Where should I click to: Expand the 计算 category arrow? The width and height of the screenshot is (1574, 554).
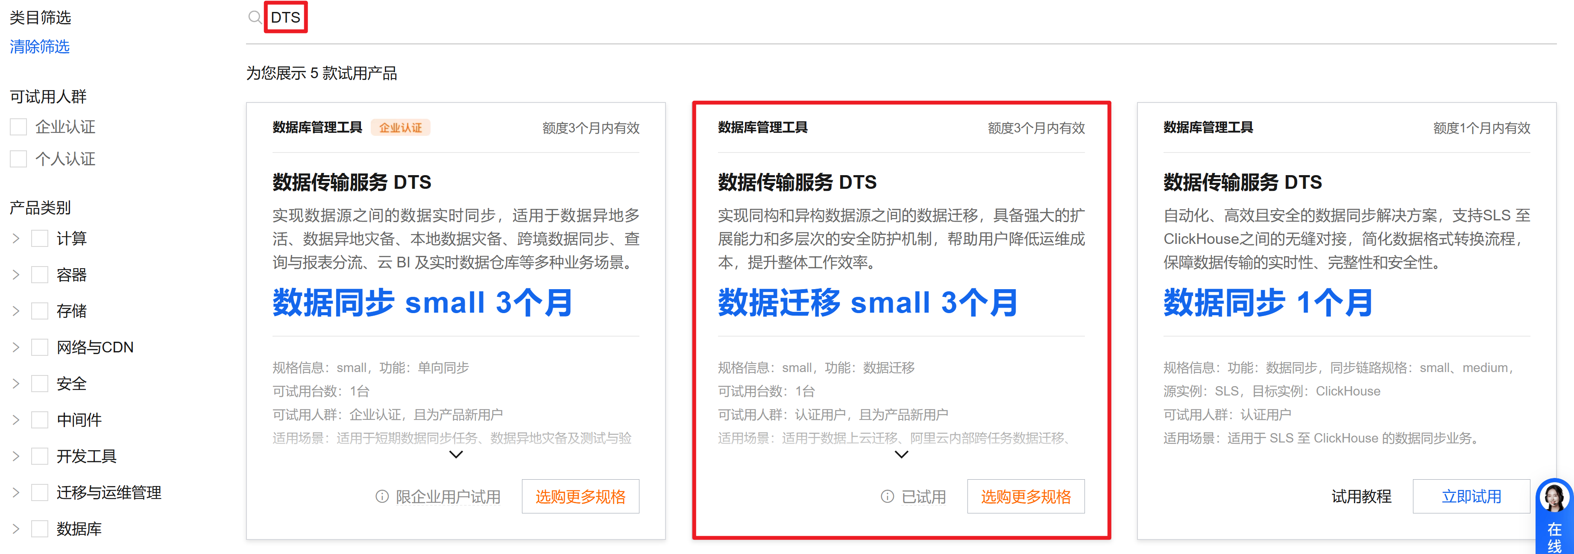[x=16, y=238]
